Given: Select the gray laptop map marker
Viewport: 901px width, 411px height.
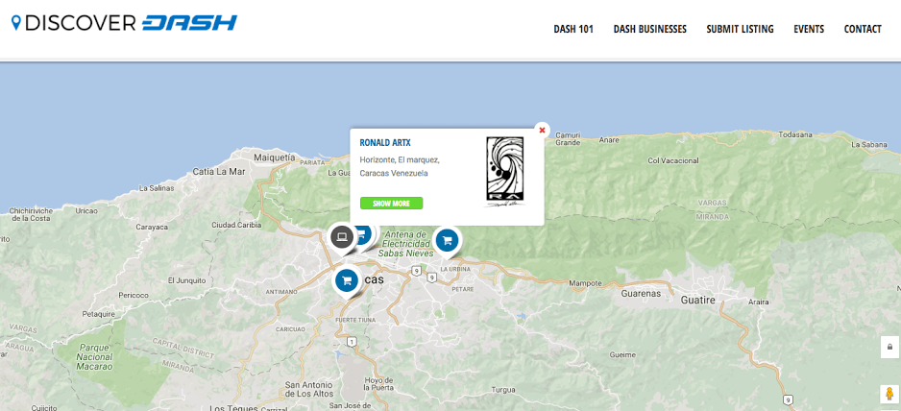Looking at the screenshot, I should point(341,236).
